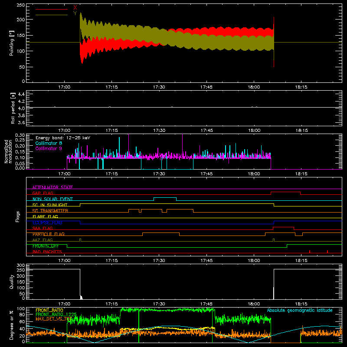Click the SAA_FLAG label

point(43,228)
